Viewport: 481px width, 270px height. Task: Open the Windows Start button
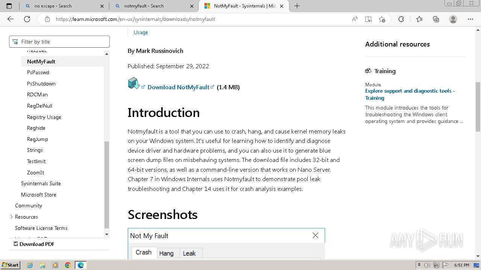coord(10,265)
